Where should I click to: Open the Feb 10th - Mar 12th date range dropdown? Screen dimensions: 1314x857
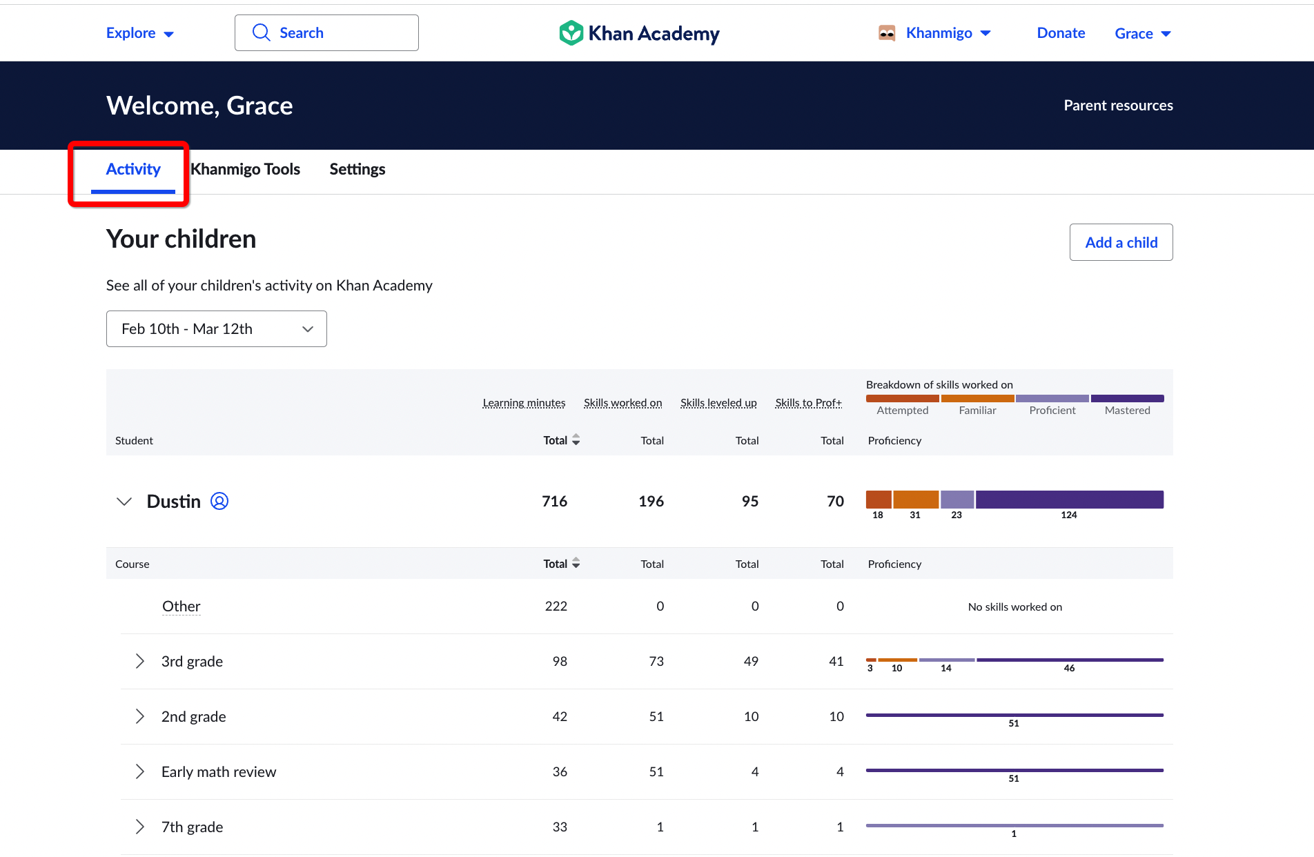(x=217, y=329)
